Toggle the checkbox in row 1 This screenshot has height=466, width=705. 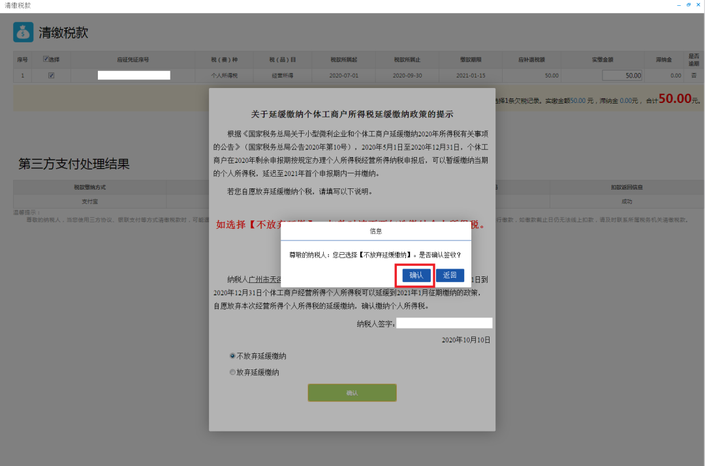(x=52, y=76)
